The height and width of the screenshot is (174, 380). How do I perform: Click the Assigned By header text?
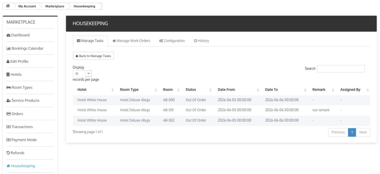[350, 90]
